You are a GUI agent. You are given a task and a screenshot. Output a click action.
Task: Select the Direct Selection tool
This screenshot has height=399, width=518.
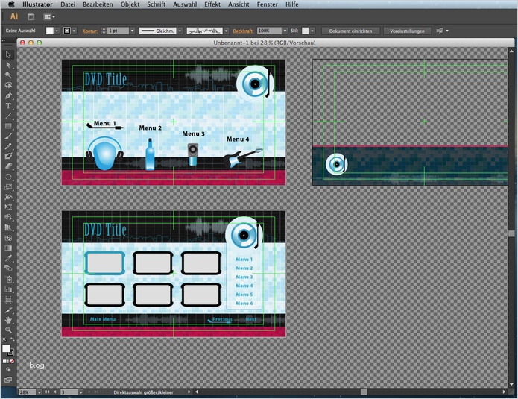(x=8, y=65)
